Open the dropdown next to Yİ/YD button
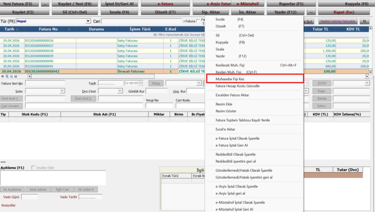375x212 pixels. pyautogui.click(x=367, y=83)
